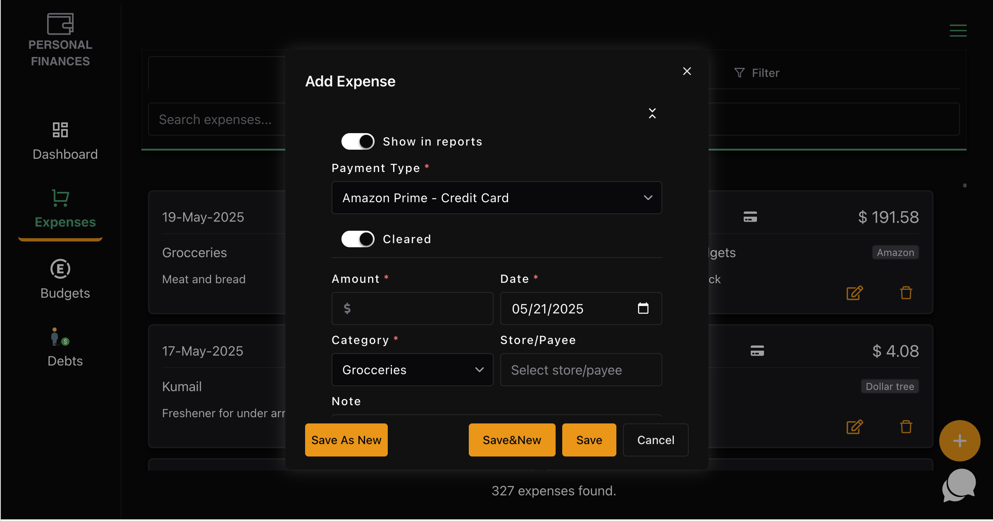
Task: Click the Amount input field
Action: click(412, 308)
